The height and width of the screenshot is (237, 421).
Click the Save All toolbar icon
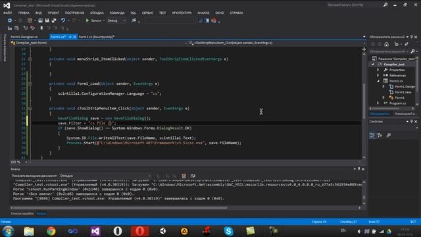point(54,20)
